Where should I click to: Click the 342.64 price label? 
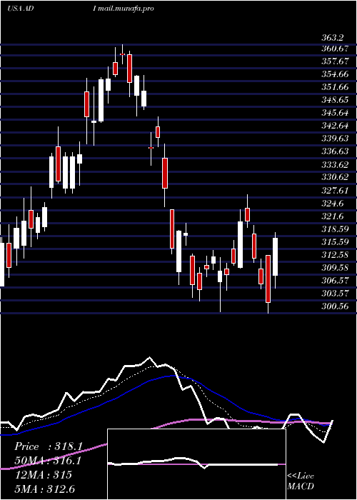tap(335, 126)
